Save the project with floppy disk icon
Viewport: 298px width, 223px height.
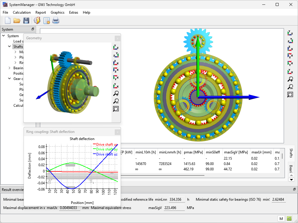(26, 21)
